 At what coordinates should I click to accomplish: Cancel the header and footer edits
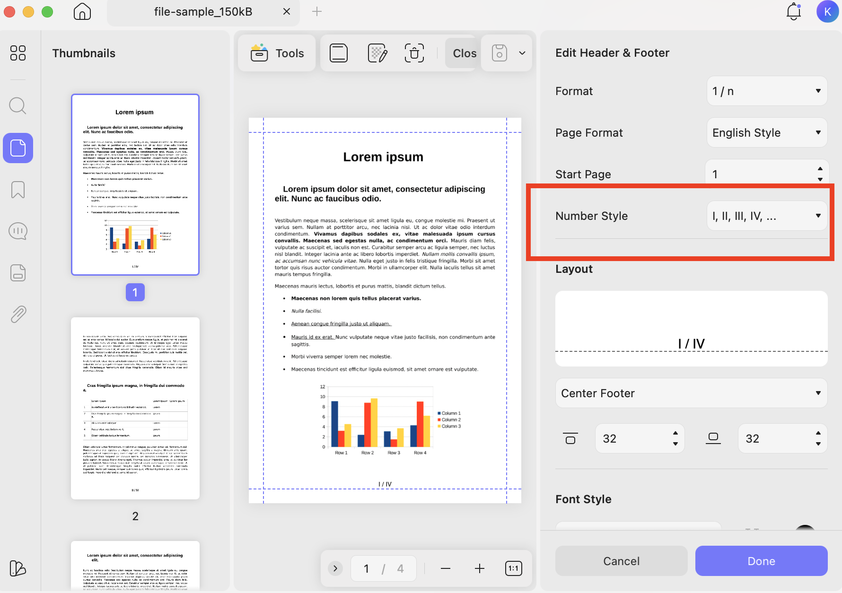click(x=621, y=561)
